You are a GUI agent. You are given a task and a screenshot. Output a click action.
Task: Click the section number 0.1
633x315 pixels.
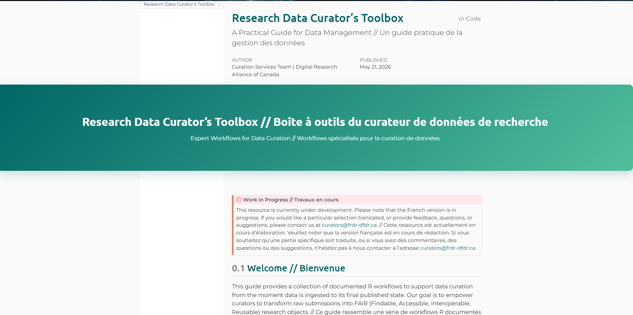click(x=238, y=268)
